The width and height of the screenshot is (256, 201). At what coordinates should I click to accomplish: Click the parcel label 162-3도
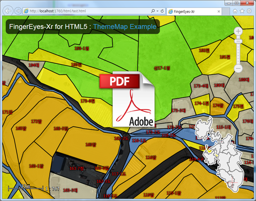[103, 181]
